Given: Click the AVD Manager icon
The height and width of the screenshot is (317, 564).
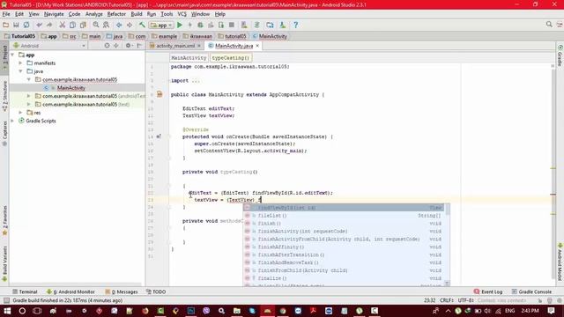Looking at the screenshot, I should tap(244, 25).
